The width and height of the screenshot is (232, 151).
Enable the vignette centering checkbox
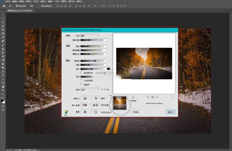[81, 73]
